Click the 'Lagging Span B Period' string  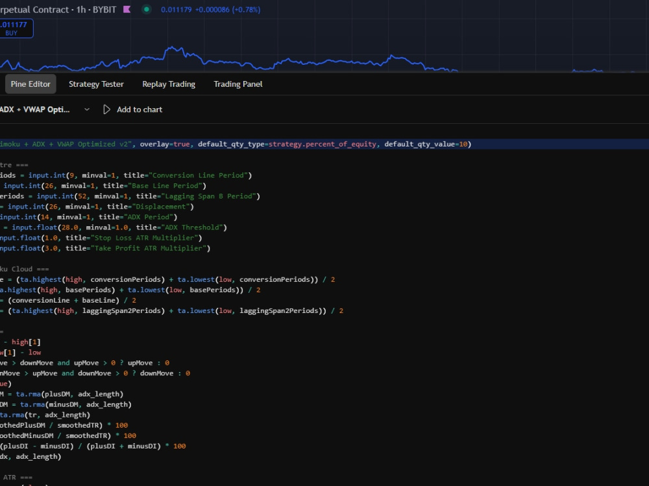208,196
